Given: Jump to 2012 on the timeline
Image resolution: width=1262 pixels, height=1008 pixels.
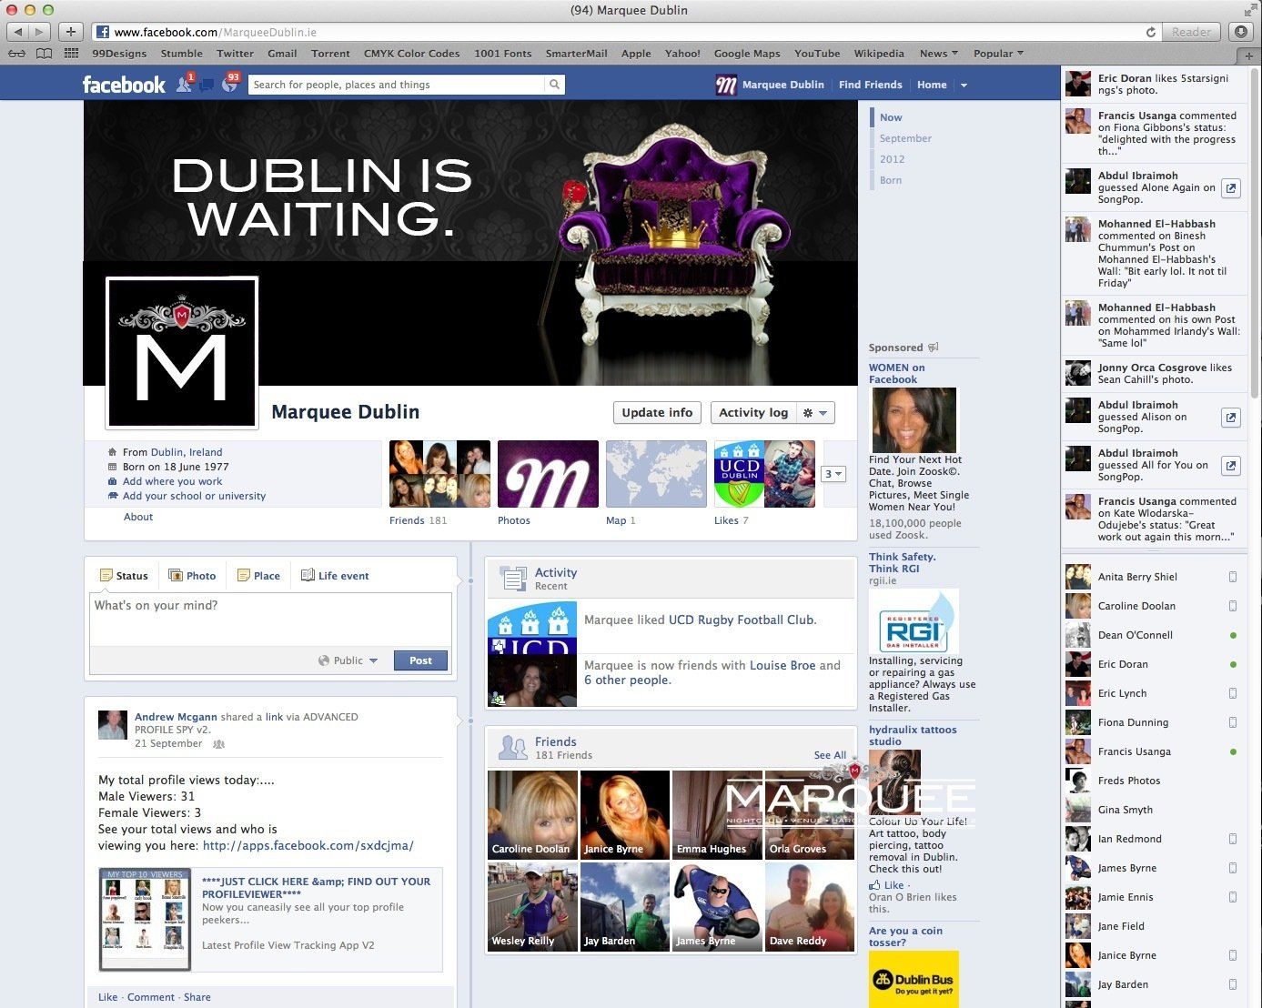Looking at the screenshot, I should point(892,159).
